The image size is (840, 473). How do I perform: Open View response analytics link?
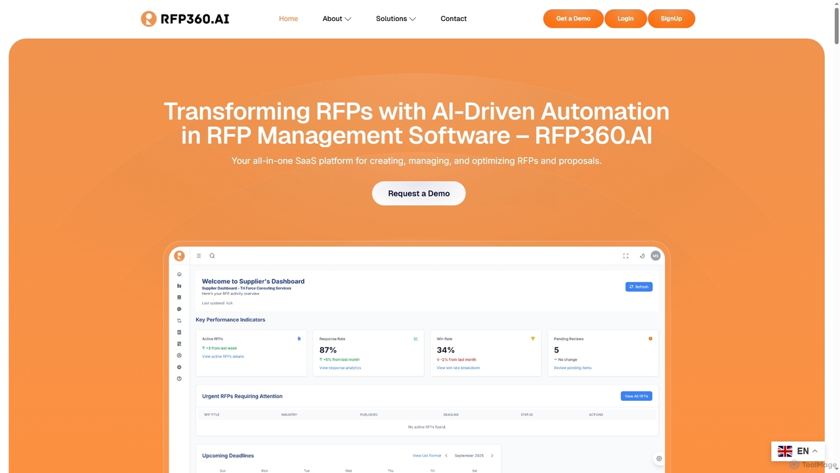point(340,368)
